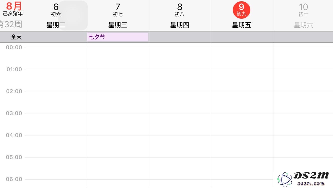Select Wednesday the 7th column header
The image size is (333, 188).
click(118, 15)
